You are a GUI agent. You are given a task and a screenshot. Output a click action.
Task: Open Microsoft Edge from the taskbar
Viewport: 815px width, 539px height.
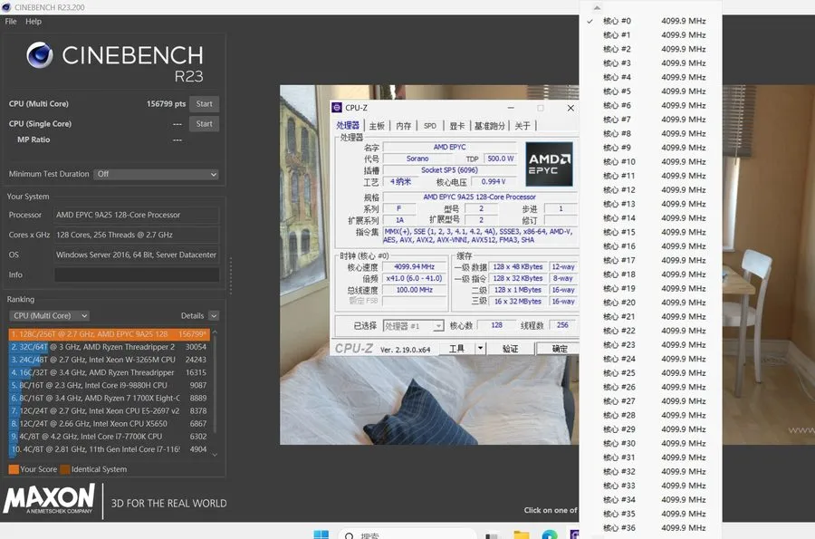click(550, 534)
